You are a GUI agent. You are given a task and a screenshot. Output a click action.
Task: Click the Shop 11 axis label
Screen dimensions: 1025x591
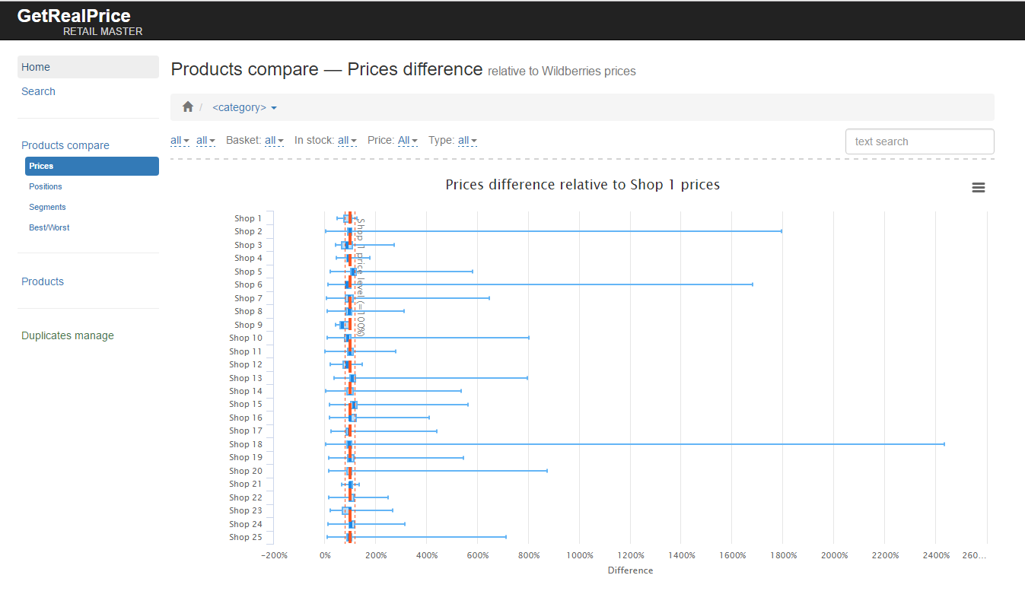click(x=246, y=351)
